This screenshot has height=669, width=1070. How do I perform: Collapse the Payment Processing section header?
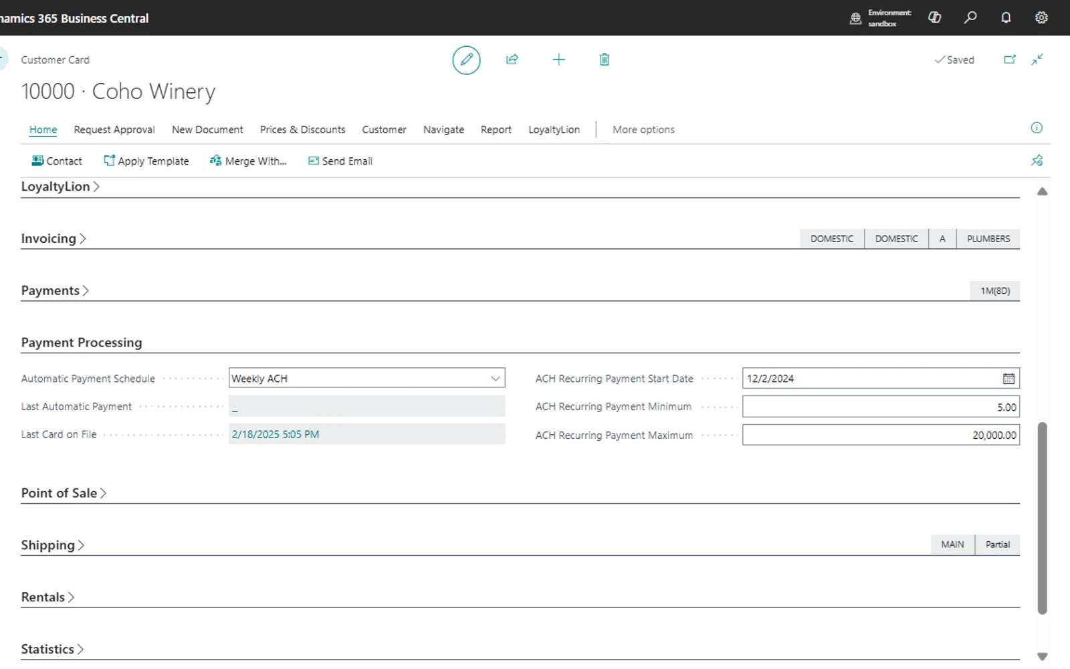click(x=82, y=343)
